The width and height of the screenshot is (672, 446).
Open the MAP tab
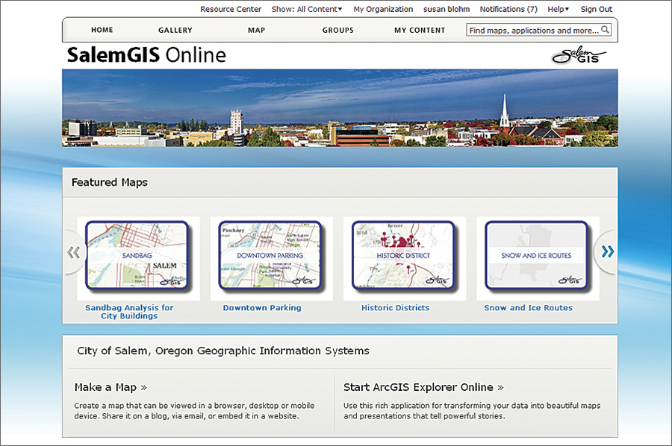coord(256,30)
